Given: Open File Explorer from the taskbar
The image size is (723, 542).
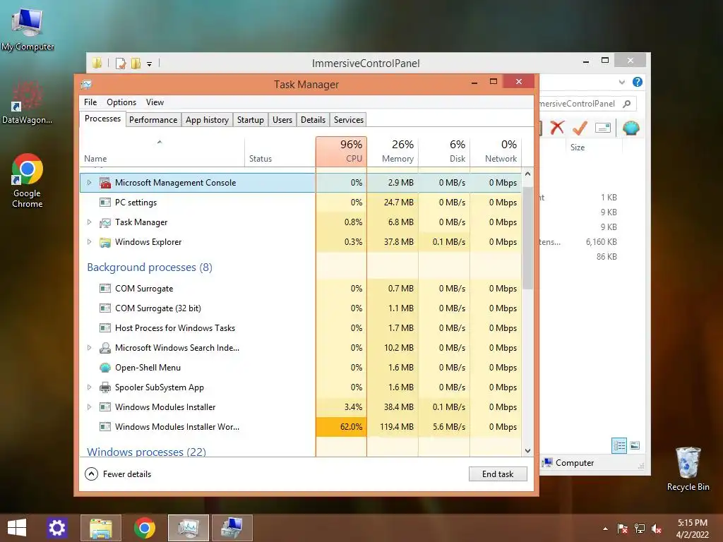Looking at the screenshot, I should pyautogui.click(x=101, y=528).
